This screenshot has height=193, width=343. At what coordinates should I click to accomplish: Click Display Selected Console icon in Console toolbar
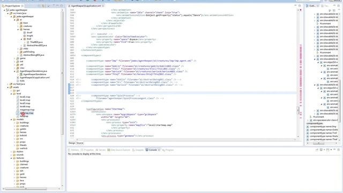[x=322, y=150]
